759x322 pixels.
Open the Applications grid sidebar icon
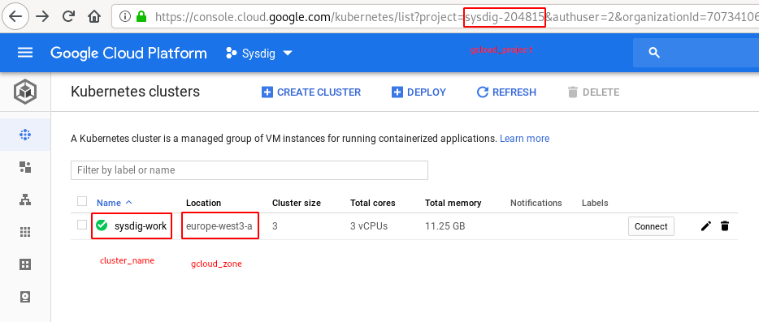point(25,232)
